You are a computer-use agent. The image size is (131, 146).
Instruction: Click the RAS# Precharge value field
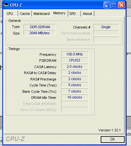pos(75,79)
